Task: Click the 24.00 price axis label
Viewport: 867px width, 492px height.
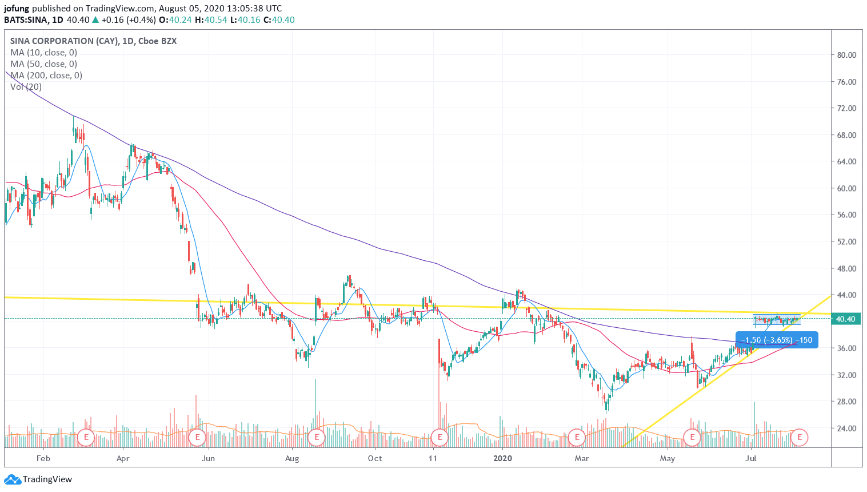Action: click(846, 428)
